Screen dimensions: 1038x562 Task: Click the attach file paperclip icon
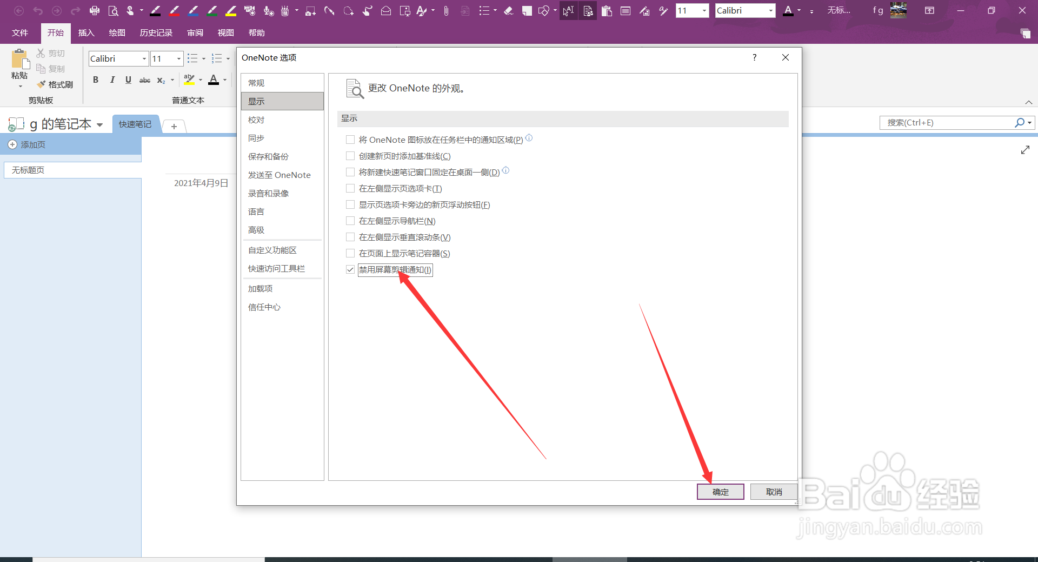tap(446, 10)
